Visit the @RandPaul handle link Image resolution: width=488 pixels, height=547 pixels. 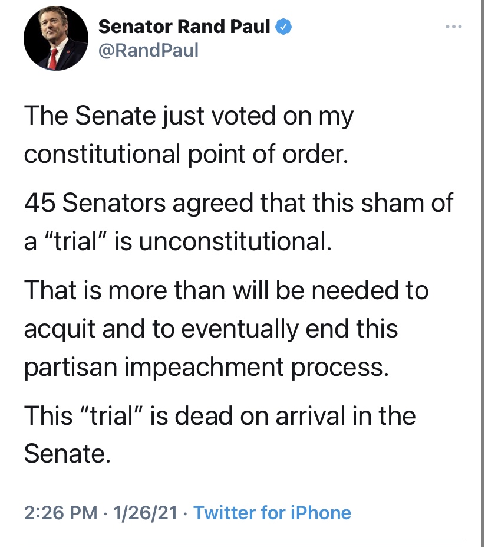click(149, 51)
